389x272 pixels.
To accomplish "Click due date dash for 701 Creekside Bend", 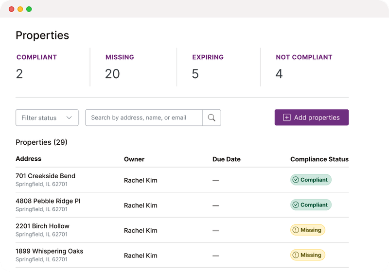I will (x=215, y=181).
